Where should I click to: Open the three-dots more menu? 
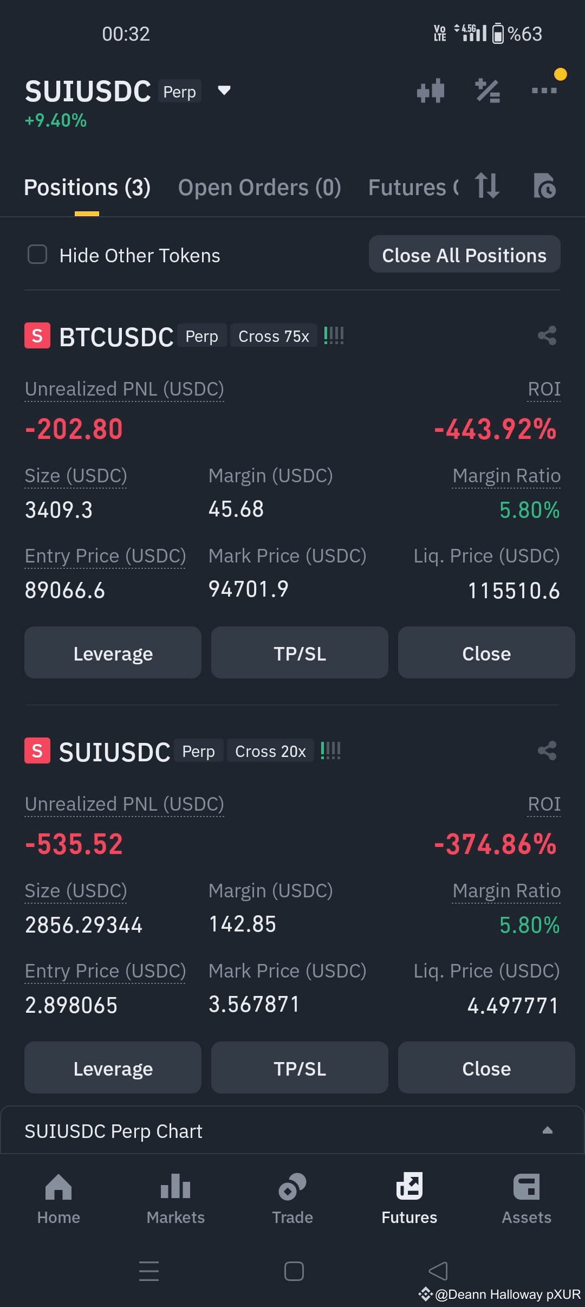544,90
